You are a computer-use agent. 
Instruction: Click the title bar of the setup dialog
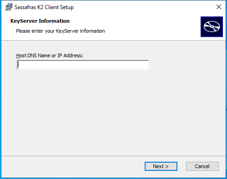coord(136,7)
